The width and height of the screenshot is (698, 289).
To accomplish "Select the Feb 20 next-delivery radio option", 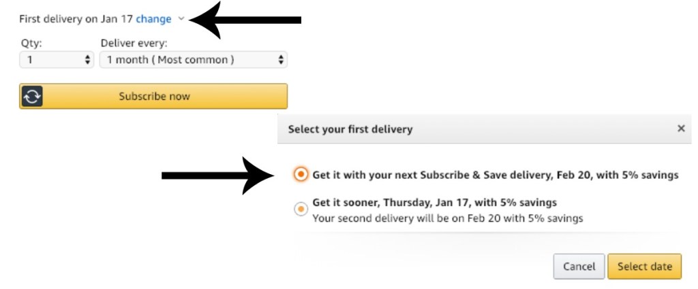I will pos(301,175).
